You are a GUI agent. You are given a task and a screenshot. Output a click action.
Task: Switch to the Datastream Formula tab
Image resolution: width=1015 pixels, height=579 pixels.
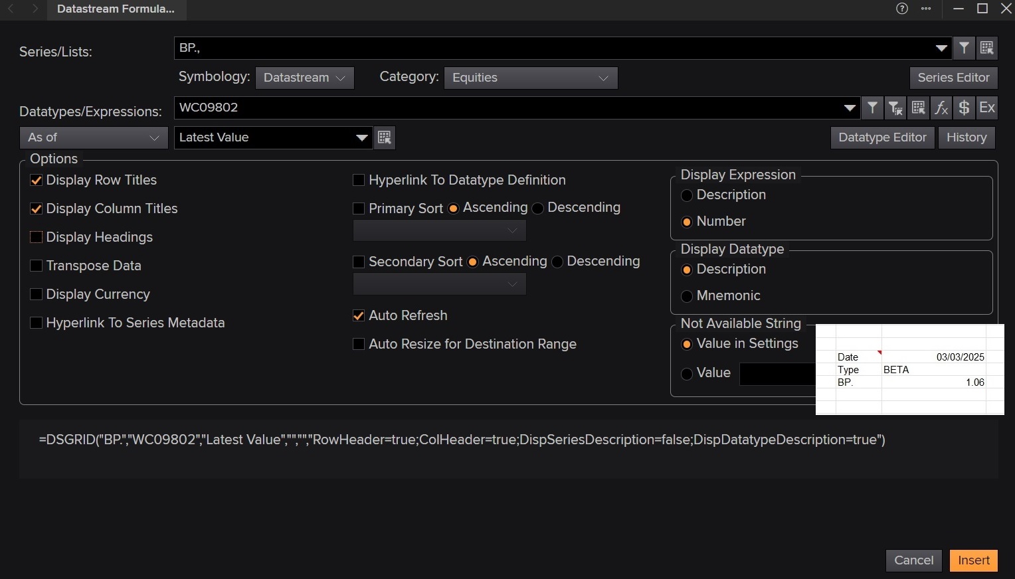pyautogui.click(x=116, y=9)
